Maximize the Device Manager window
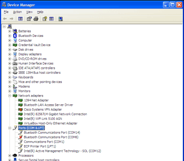The image size is (184, 161). (173, 5)
